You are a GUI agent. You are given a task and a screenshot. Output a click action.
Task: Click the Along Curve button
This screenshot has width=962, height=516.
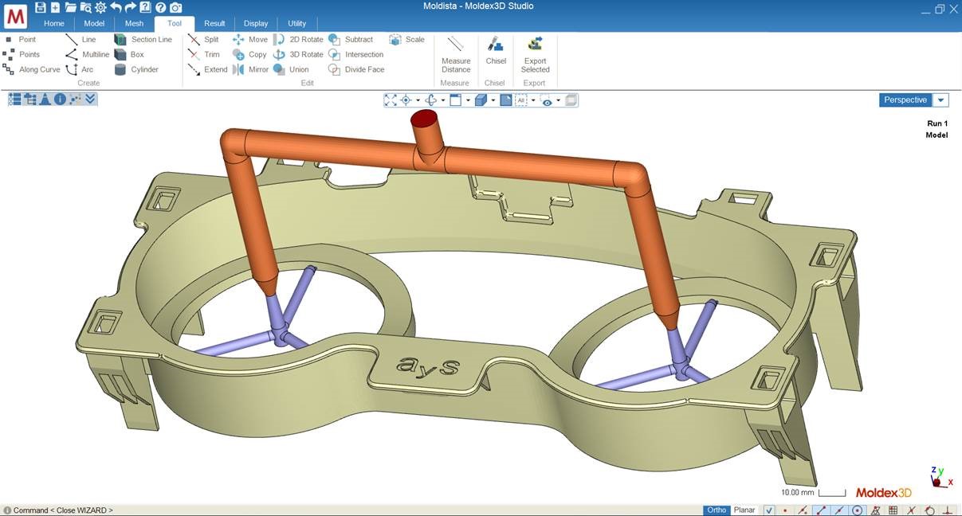pyautogui.click(x=32, y=69)
